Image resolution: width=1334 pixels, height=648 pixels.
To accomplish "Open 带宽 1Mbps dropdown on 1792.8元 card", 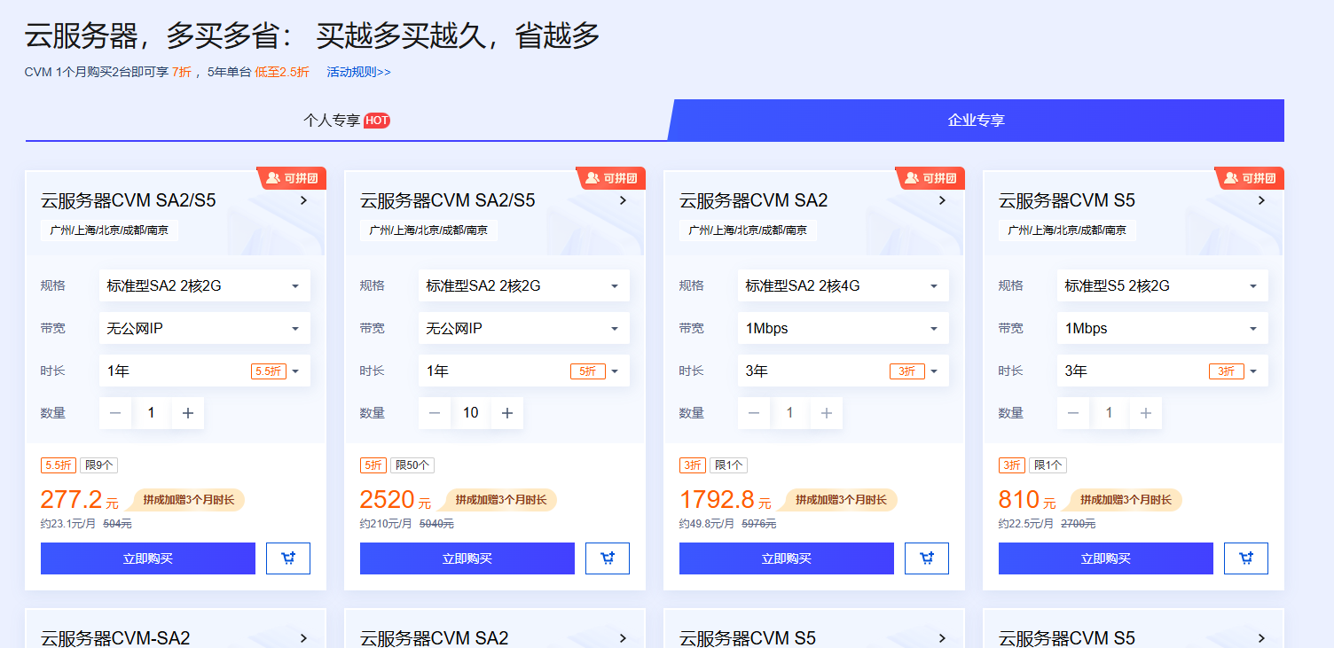I will pos(844,328).
